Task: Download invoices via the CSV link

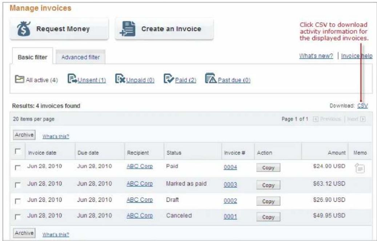Action: [x=362, y=106]
